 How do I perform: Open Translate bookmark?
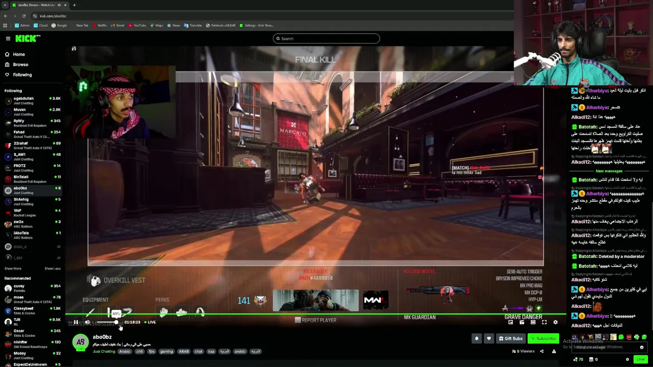pyautogui.click(x=193, y=25)
